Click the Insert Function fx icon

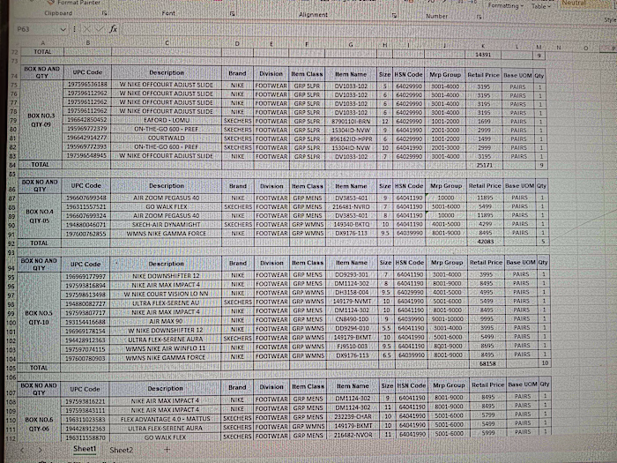[x=114, y=29]
